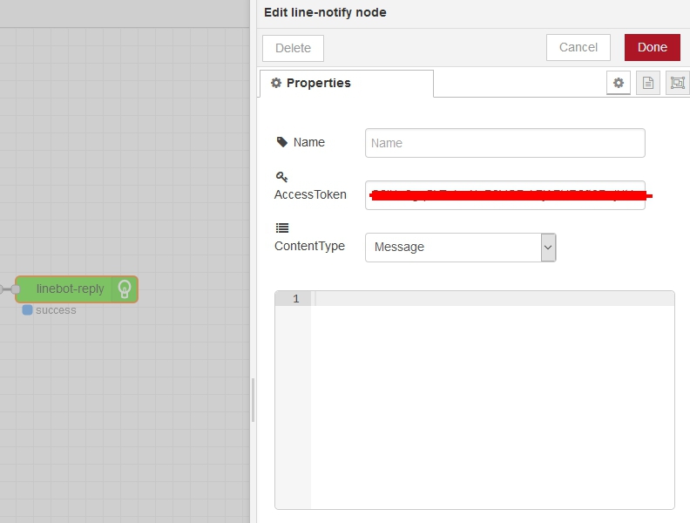Image resolution: width=690 pixels, height=523 pixels.
Task: Click the tag icon beside Name
Action: [x=281, y=142]
